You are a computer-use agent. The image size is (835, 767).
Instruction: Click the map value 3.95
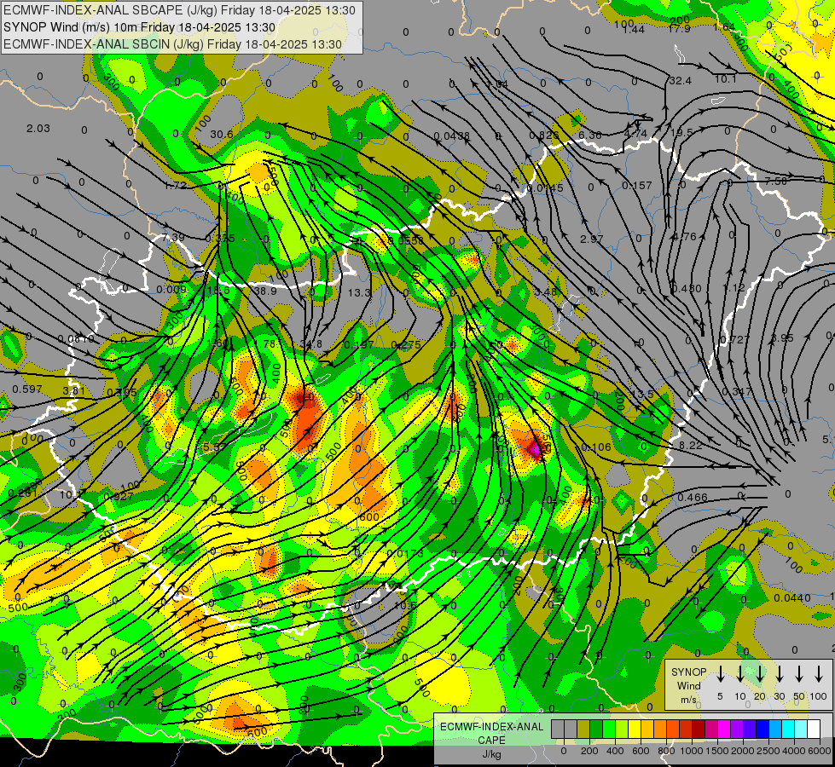coord(782,338)
